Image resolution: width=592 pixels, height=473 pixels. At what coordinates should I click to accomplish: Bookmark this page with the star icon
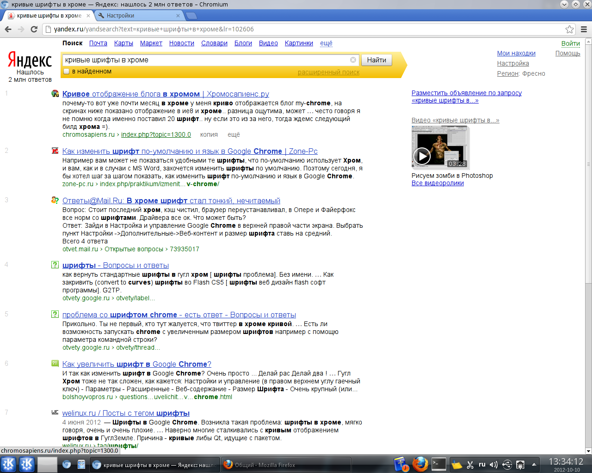(x=570, y=29)
